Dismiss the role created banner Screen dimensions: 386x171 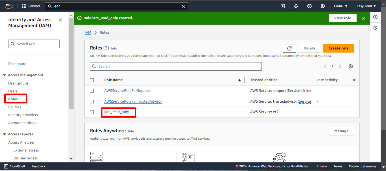pos(363,18)
